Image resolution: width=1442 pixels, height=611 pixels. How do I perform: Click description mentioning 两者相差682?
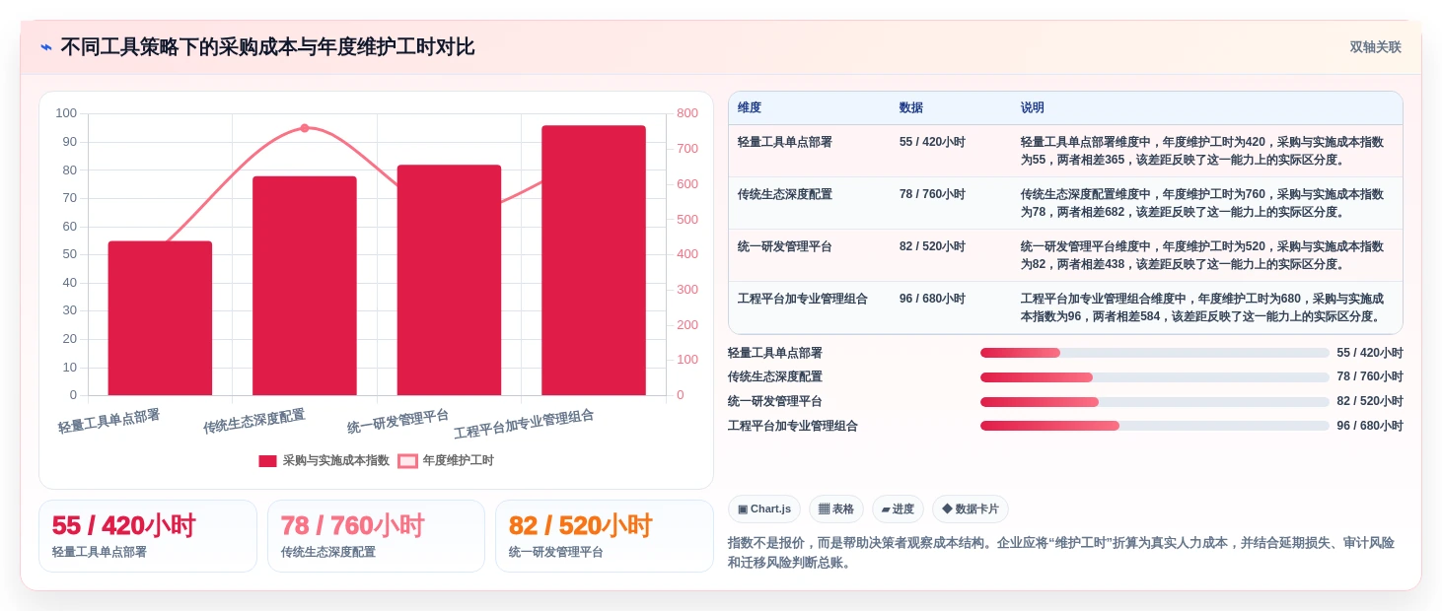[1202, 203]
